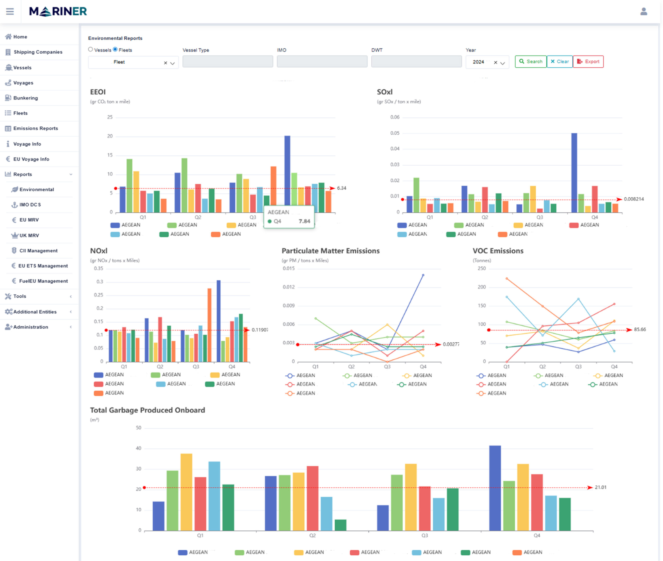
Task: Toggle the blue AEGEAN series in the EEOI legend
Action: pyautogui.click(x=115, y=225)
